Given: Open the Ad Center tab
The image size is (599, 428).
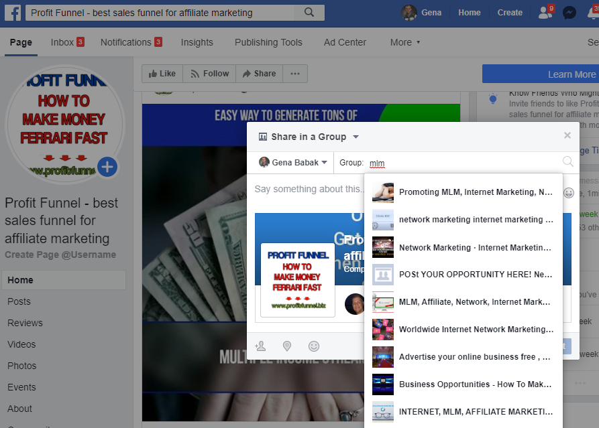Looking at the screenshot, I should [345, 42].
